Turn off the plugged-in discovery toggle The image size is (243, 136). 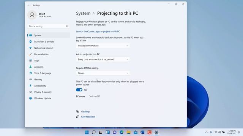tap(79, 90)
